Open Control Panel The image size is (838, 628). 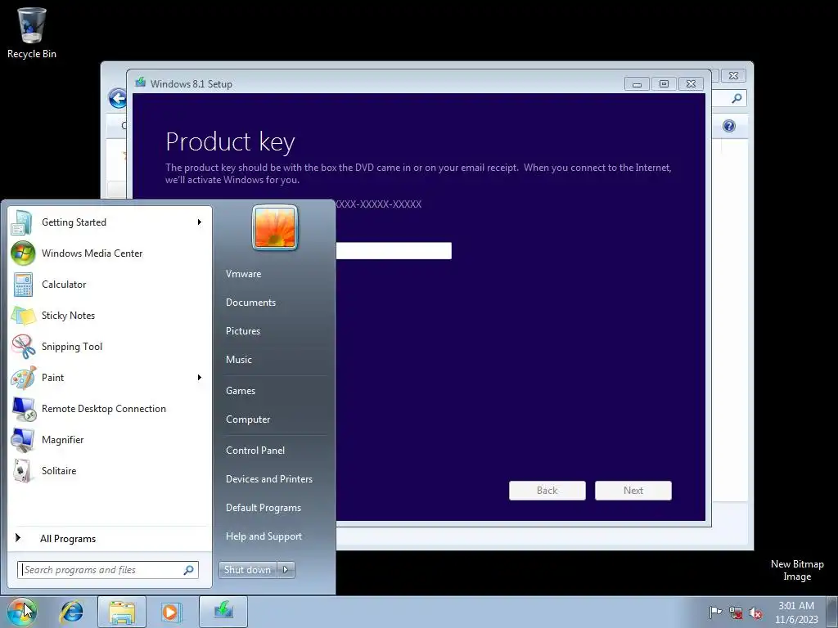click(255, 451)
